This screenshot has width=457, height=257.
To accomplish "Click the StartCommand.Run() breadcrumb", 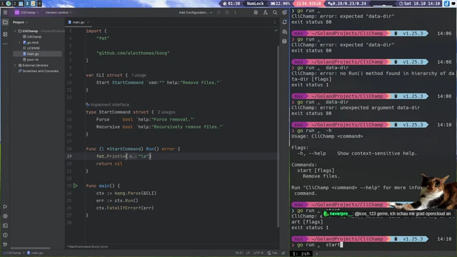I will point(87,247).
